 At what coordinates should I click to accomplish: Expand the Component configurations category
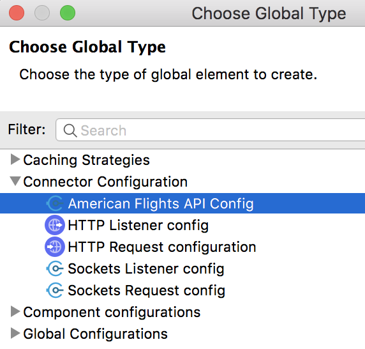click(x=15, y=312)
